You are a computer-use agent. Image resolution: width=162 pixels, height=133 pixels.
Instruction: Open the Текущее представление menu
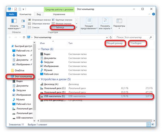(89, 24)
